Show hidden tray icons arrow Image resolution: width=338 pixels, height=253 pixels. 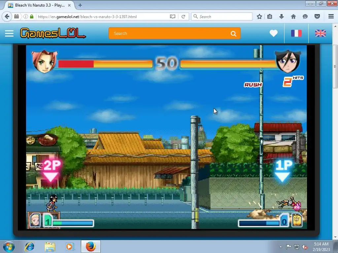coord(281,247)
